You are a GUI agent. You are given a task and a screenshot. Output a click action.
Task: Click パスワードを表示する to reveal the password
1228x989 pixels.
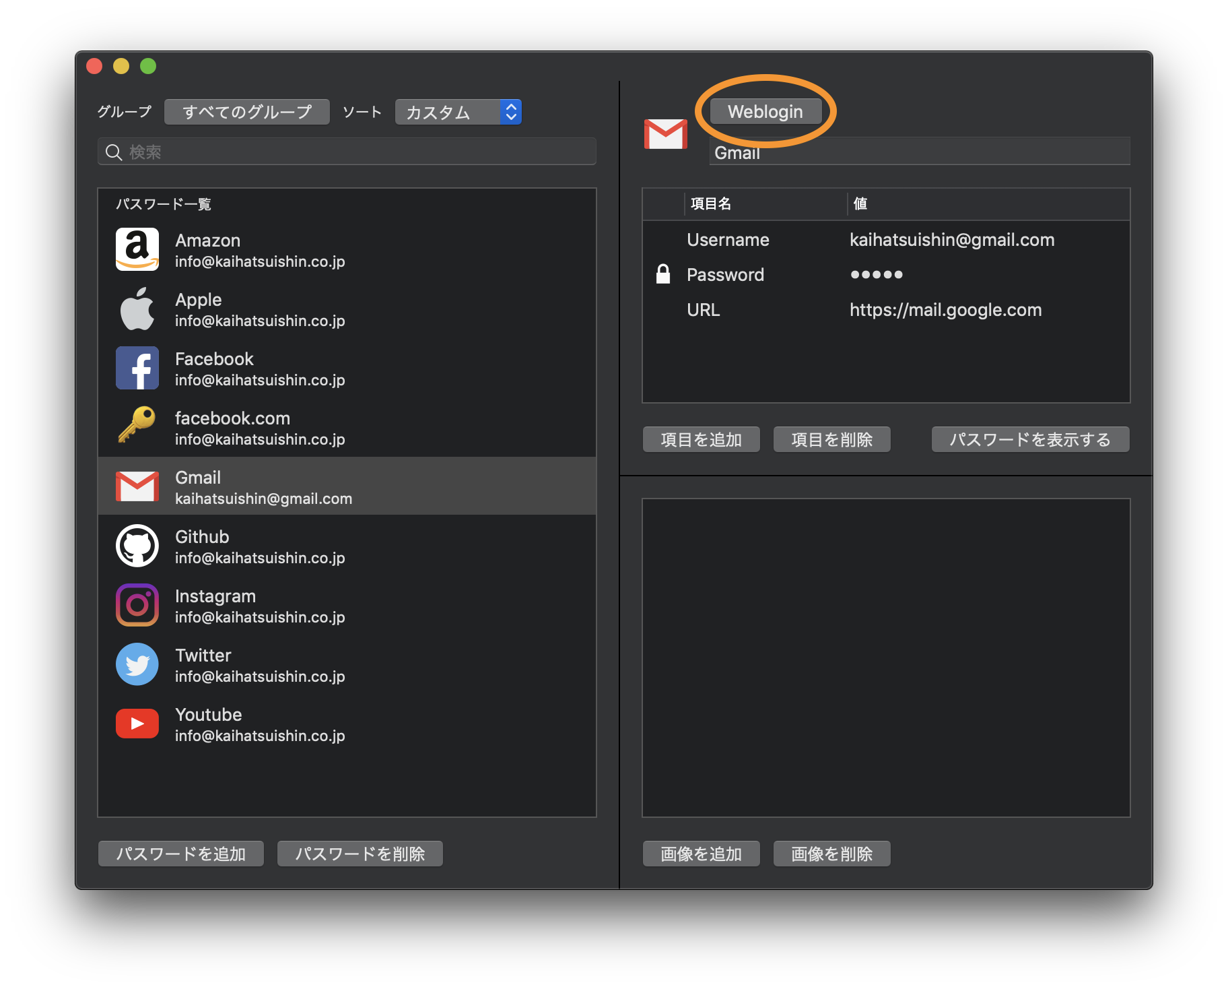click(1031, 440)
